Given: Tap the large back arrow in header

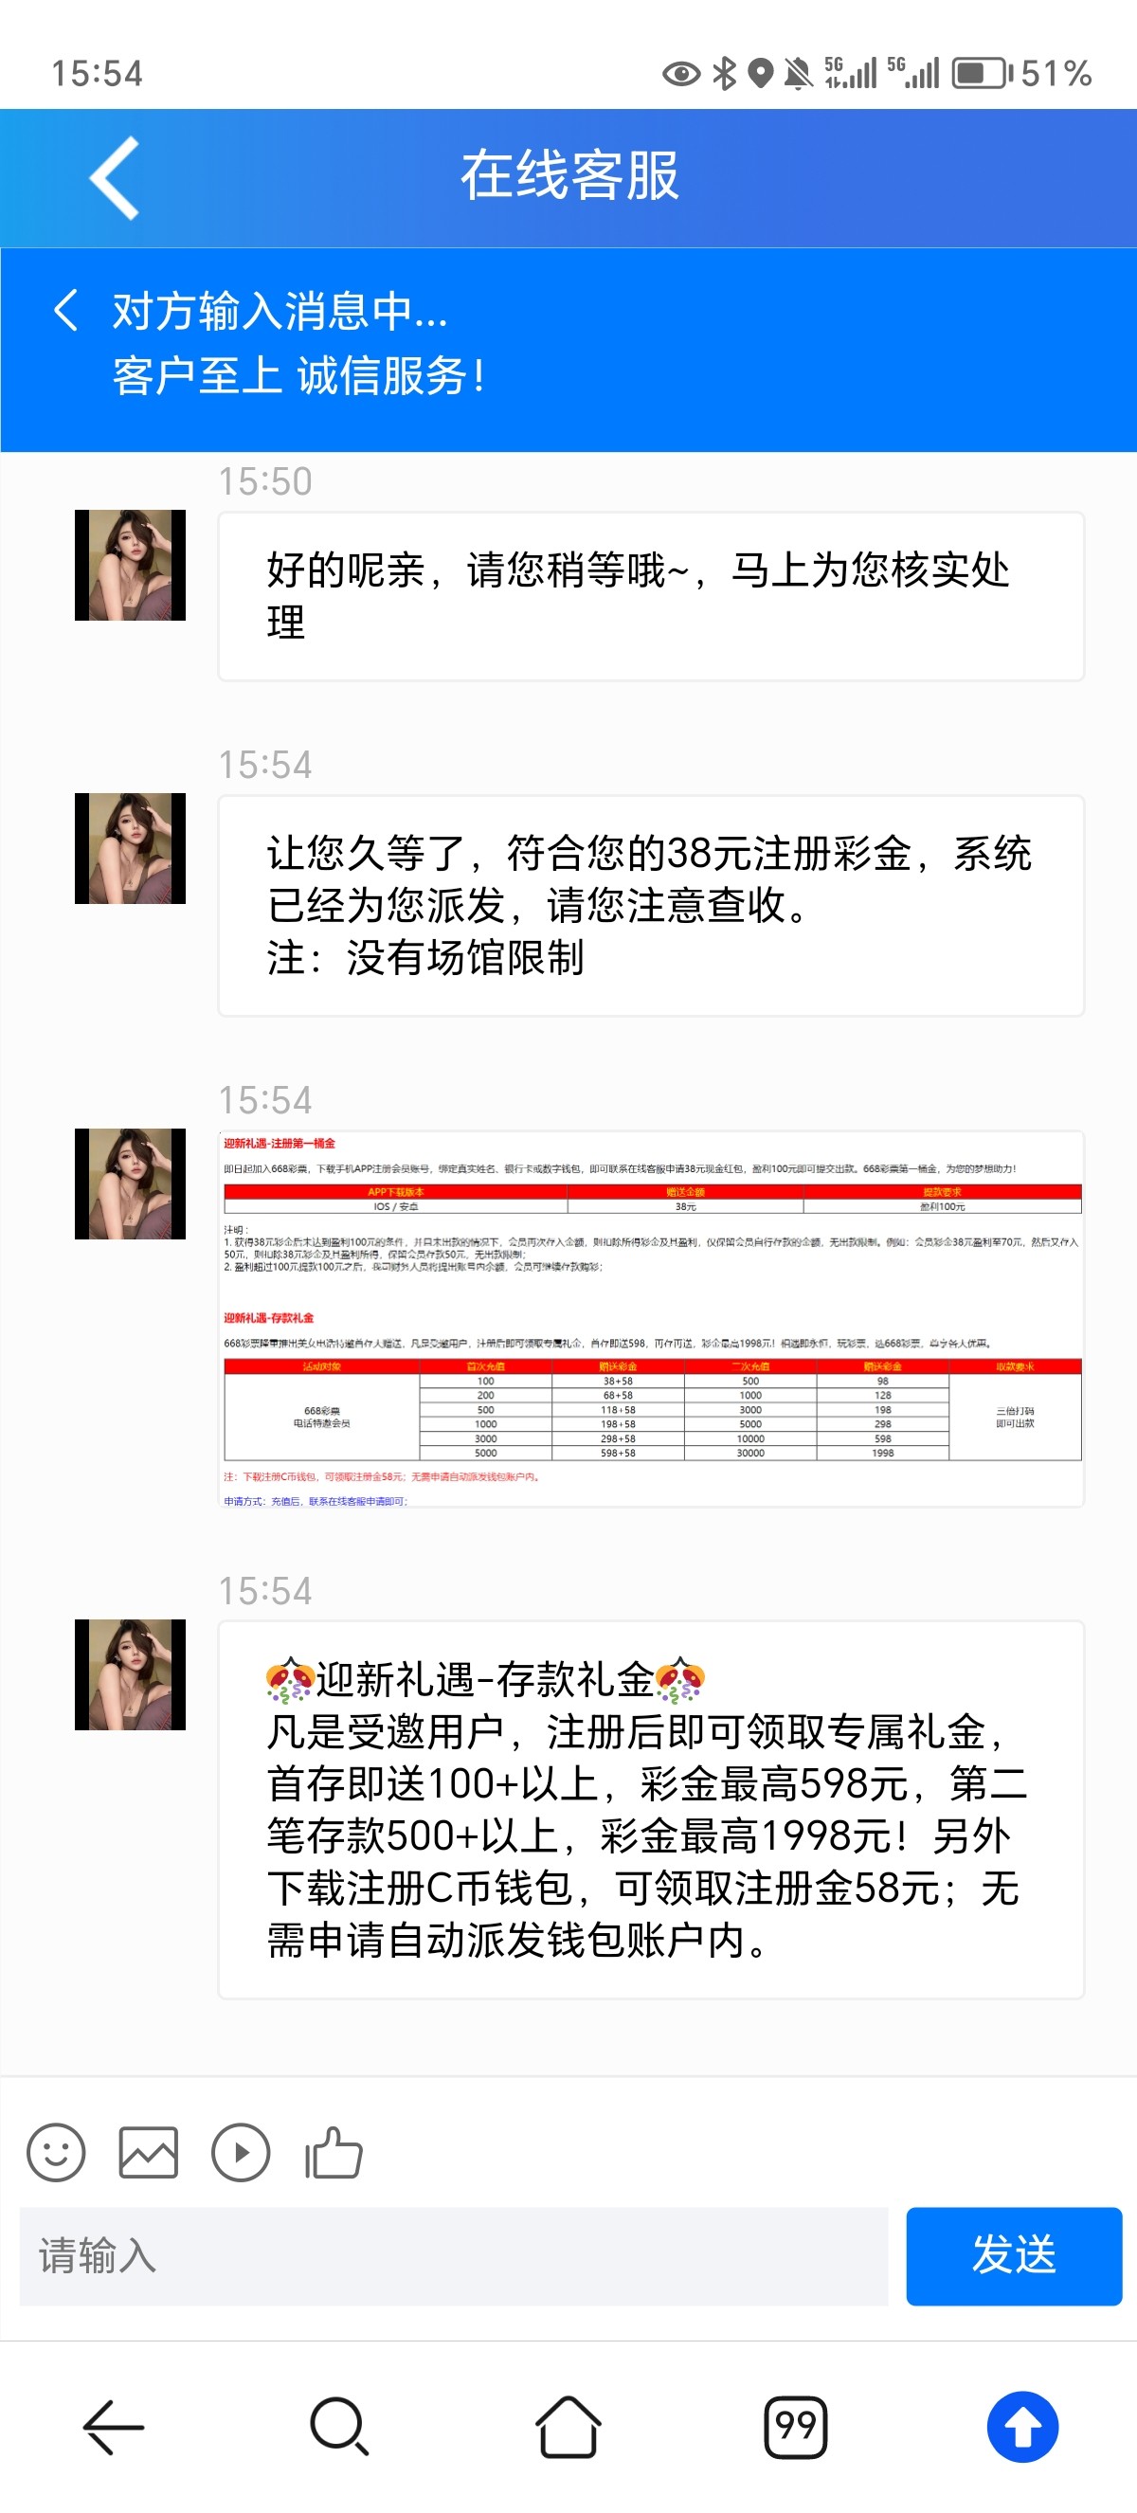Looking at the screenshot, I should pyautogui.click(x=114, y=177).
